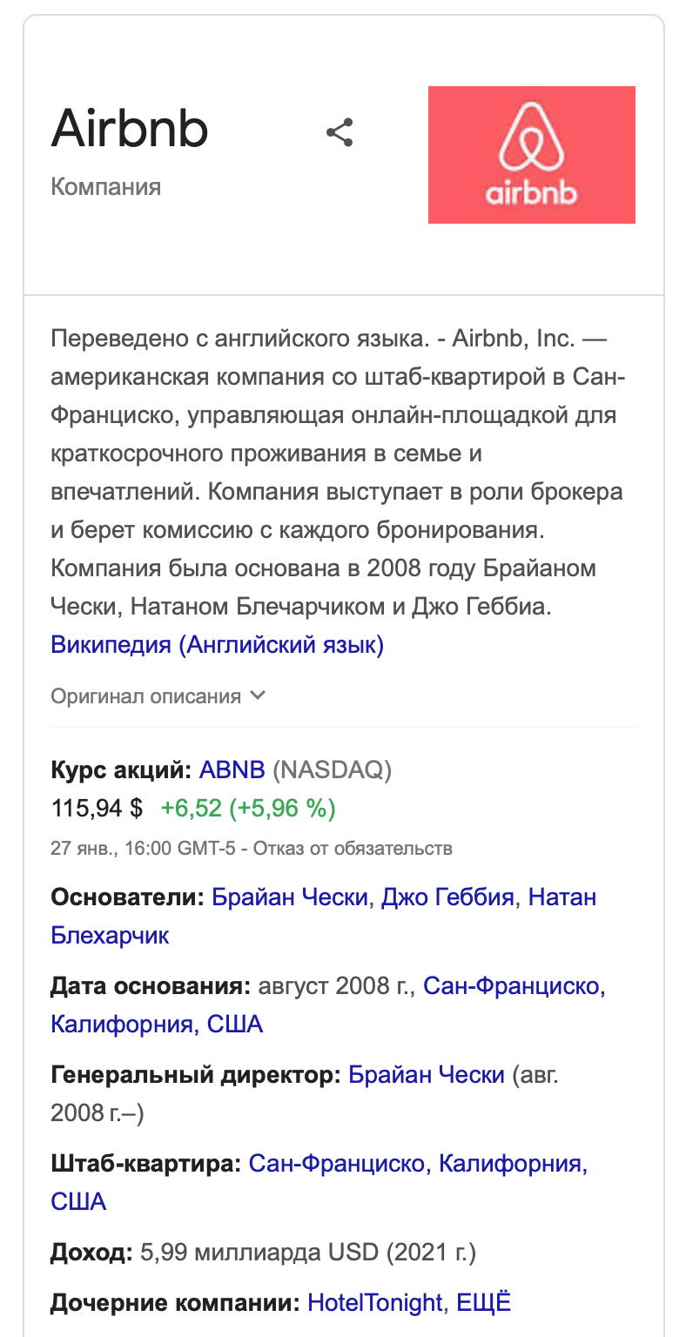Click the Курс акций label
Viewport: 686px width, 1337px height.
click(120, 770)
